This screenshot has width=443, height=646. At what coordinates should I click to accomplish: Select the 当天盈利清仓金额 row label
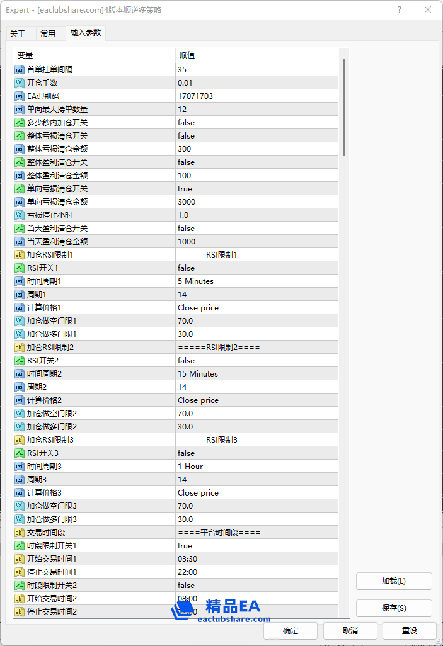(57, 241)
